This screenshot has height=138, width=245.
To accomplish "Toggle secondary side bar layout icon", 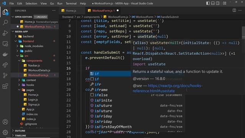I will (x=217, y=3).
